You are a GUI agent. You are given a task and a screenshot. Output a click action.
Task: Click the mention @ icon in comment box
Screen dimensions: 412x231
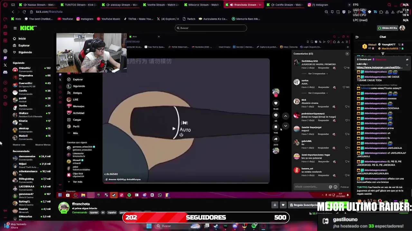coord(330,187)
